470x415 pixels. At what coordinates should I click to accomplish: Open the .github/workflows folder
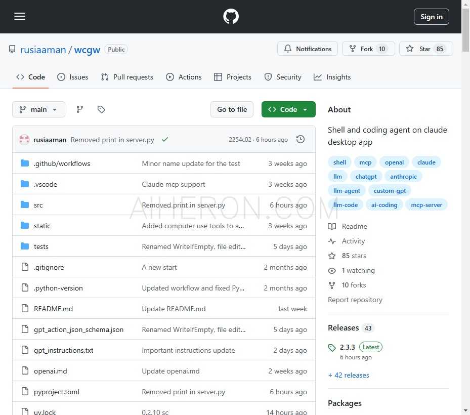pyautogui.click(x=62, y=163)
